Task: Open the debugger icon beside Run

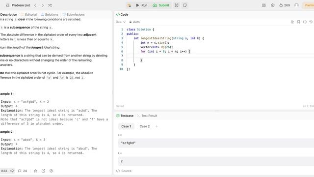Action: tap(129, 5)
